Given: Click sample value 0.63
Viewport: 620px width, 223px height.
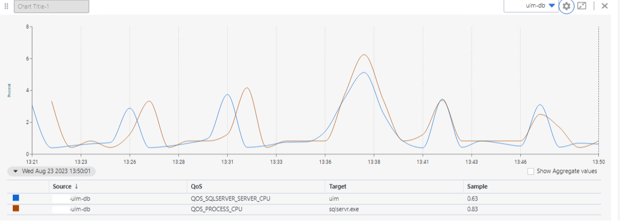Looking at the screenshot, I should pyautogui.click(x=472, y=199).
